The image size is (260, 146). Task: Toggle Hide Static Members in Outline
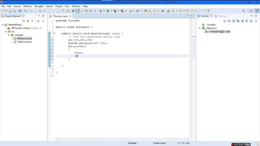(x=242, y=21)
